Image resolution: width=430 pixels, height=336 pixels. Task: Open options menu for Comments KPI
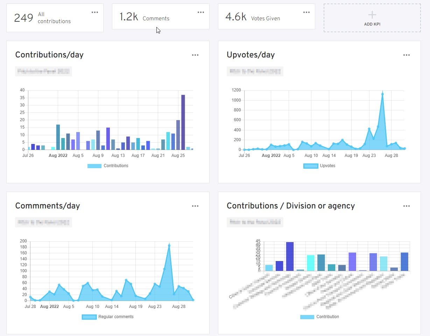coord(201,12)
